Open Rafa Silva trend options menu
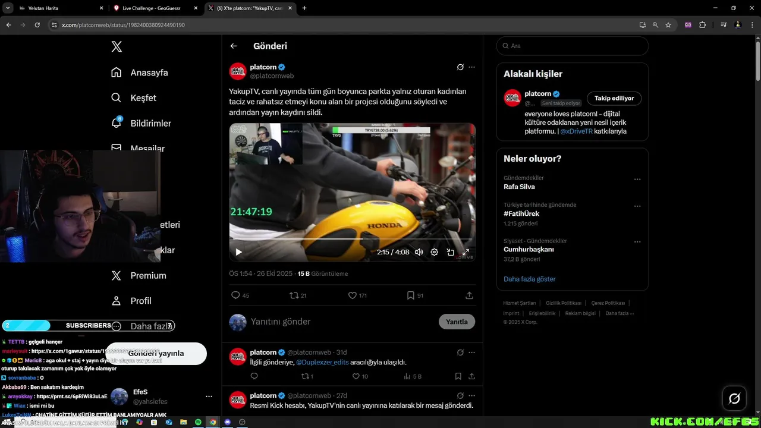Image resolution: width=761 pixels, height=428 pixels. pos(637,179)
